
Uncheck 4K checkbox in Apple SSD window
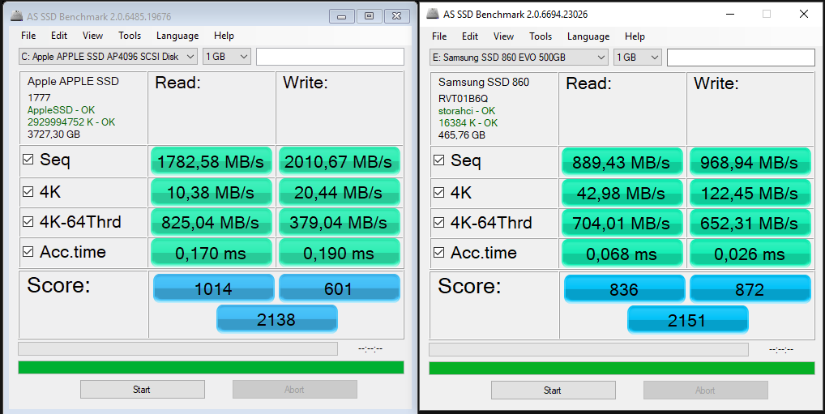tap(28, 191)
